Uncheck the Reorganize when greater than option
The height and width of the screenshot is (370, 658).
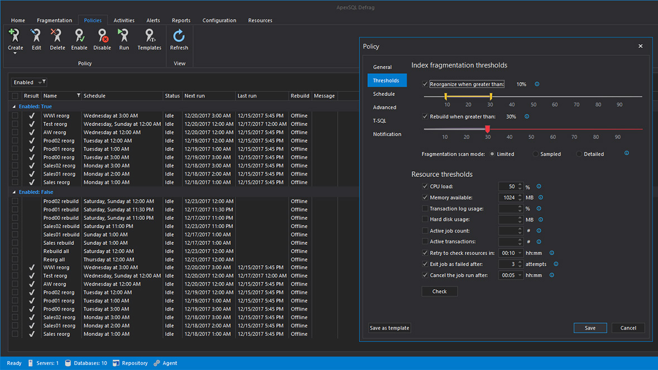(x=425, y=84)
